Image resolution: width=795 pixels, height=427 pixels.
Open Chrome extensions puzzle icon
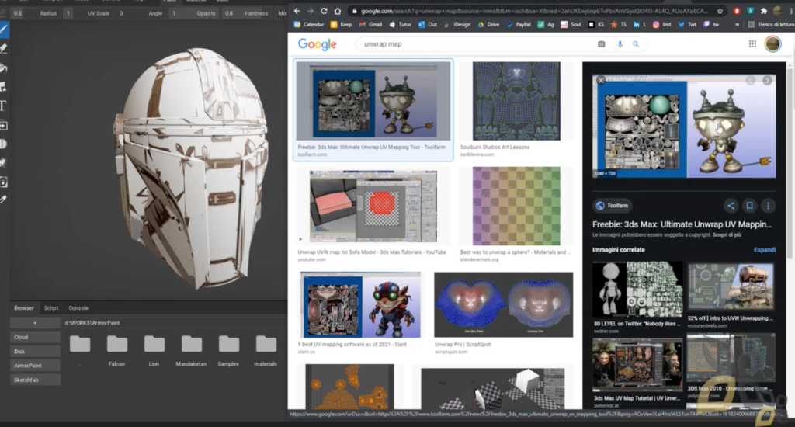click(764, 11)
